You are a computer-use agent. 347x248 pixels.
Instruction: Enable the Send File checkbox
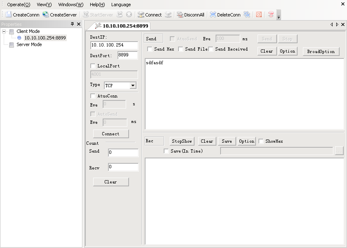pyautogui.click(x=181, y=49)
